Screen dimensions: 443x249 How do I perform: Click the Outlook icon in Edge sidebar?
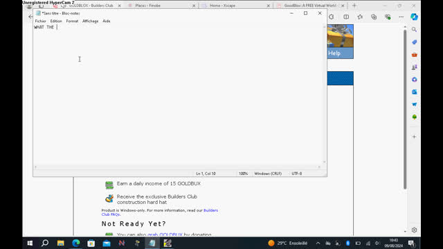point(414,92)
